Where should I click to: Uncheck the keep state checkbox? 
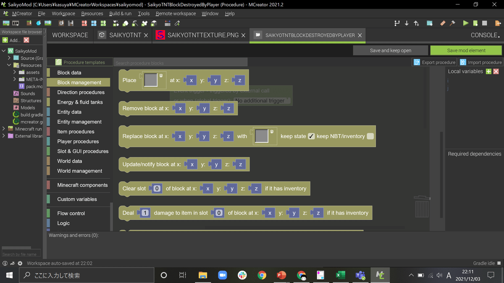(x=312, y=136)
